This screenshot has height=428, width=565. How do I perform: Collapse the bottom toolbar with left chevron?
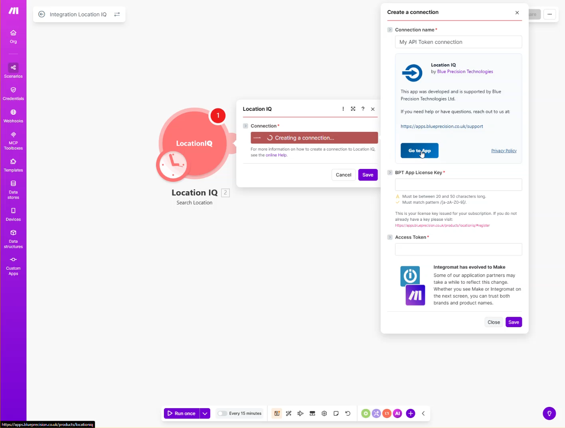423,413
